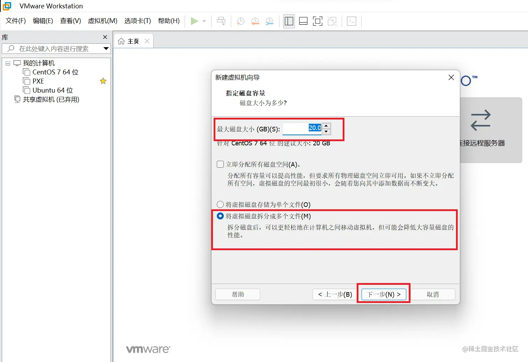Open the library search filter dropdown
528x362 pixels.
(106, 49)
